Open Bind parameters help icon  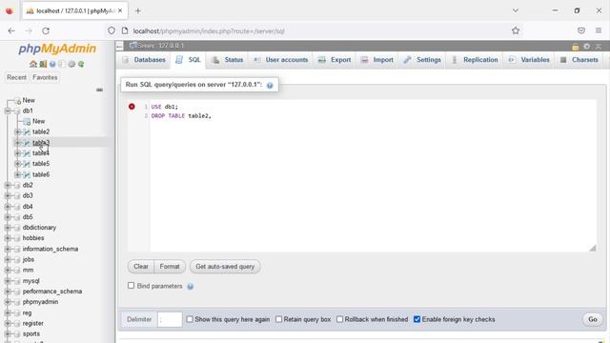(x=191, y=287)
